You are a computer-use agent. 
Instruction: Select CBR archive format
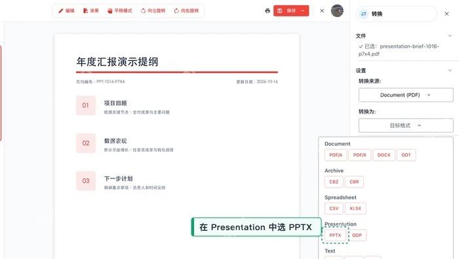pyautogui.click(x=354, y=182)
